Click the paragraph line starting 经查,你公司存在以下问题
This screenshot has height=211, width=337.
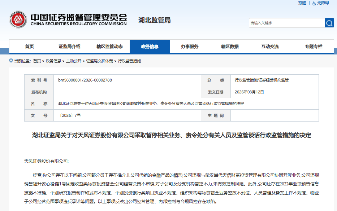click(176, 175)
